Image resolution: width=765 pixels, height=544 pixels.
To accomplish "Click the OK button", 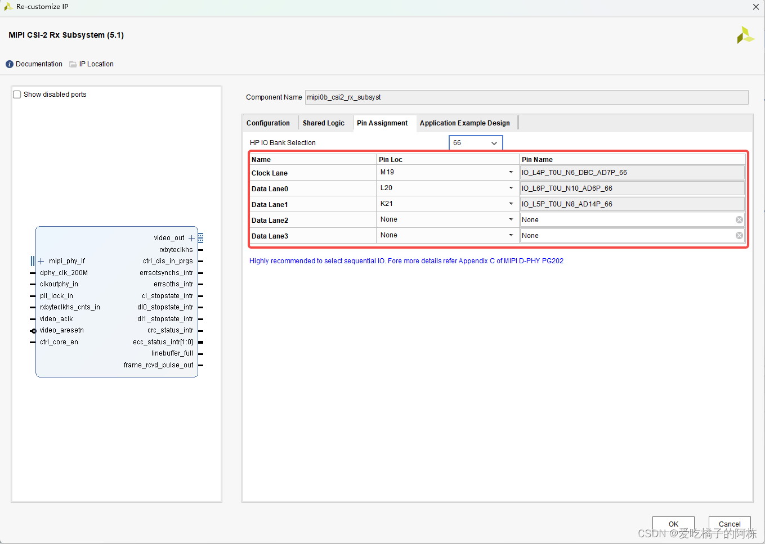I will [x=673, y=524].
